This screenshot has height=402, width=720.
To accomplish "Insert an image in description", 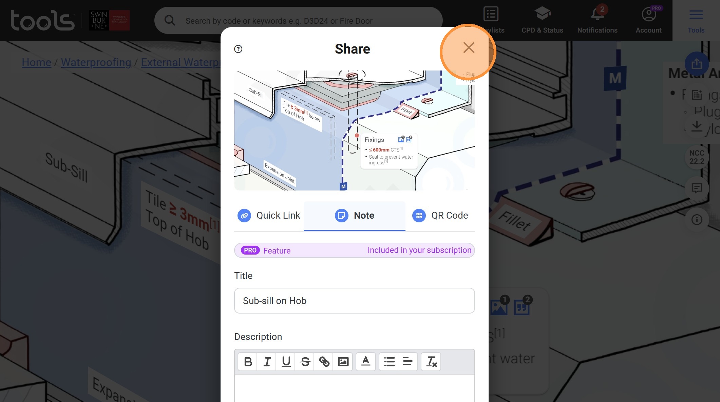I will [x=343, y=362].
